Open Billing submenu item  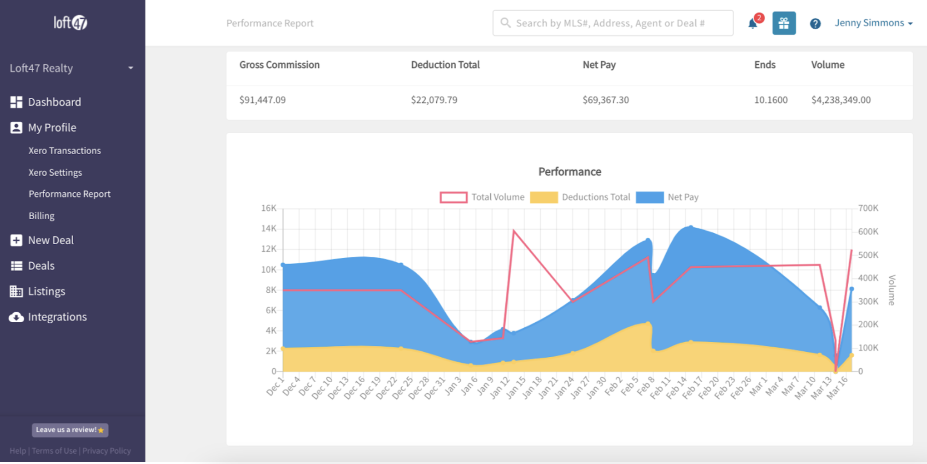[x=41, y=216]
